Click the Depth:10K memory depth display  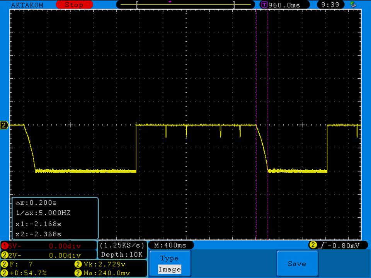tap(122, 254)
